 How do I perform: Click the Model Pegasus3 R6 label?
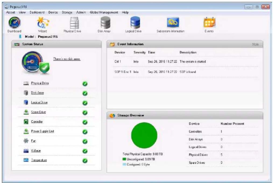click(x=41, y=37)
